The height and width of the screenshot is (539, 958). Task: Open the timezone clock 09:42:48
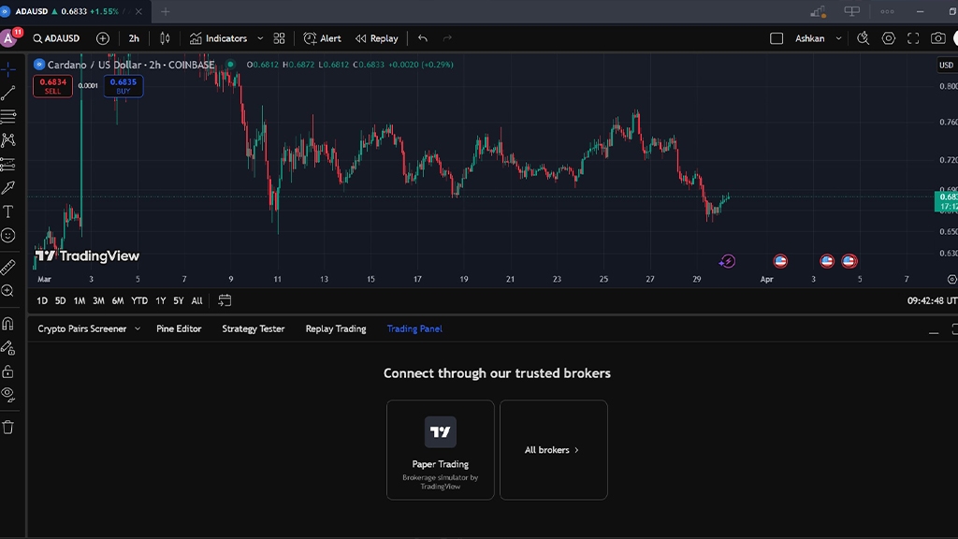tap(932, 300)
